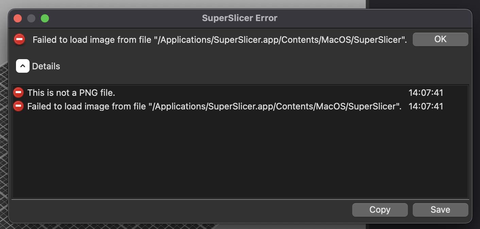Click inside the empty area of the details log
480x229 pixels.
coord(238,156)
